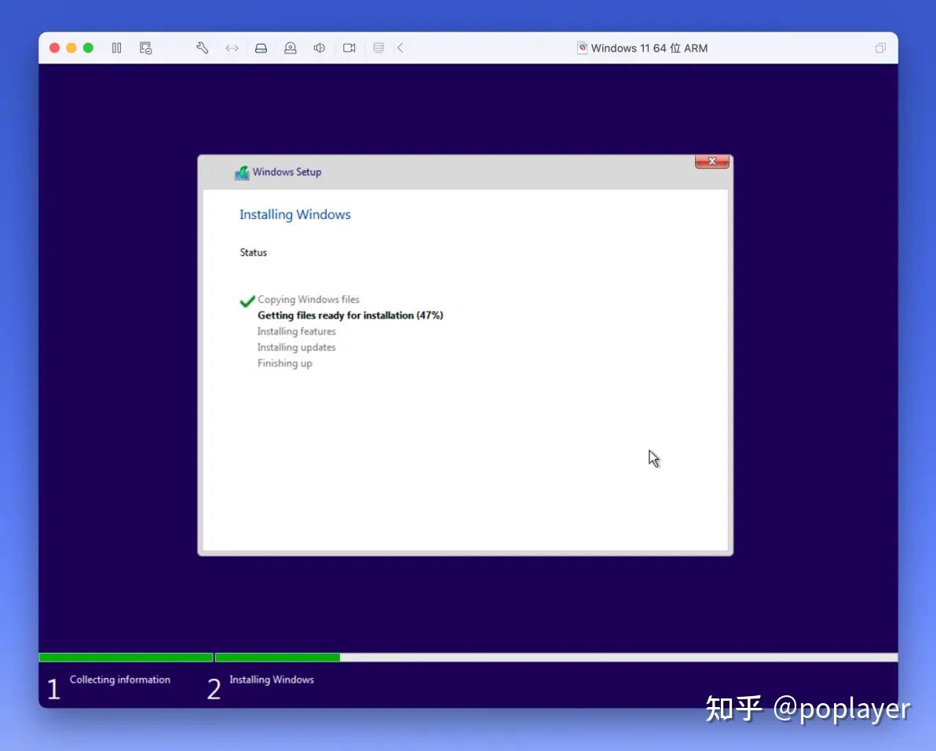Close the Windows Setup dialog

coord(712,161)
